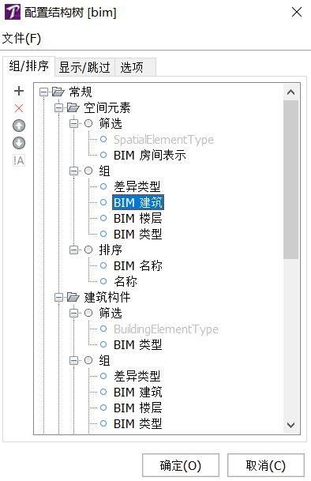The image size is (311, 481).
Task: Select the 建筑构件 folder icon
Action: coord(73,297)
